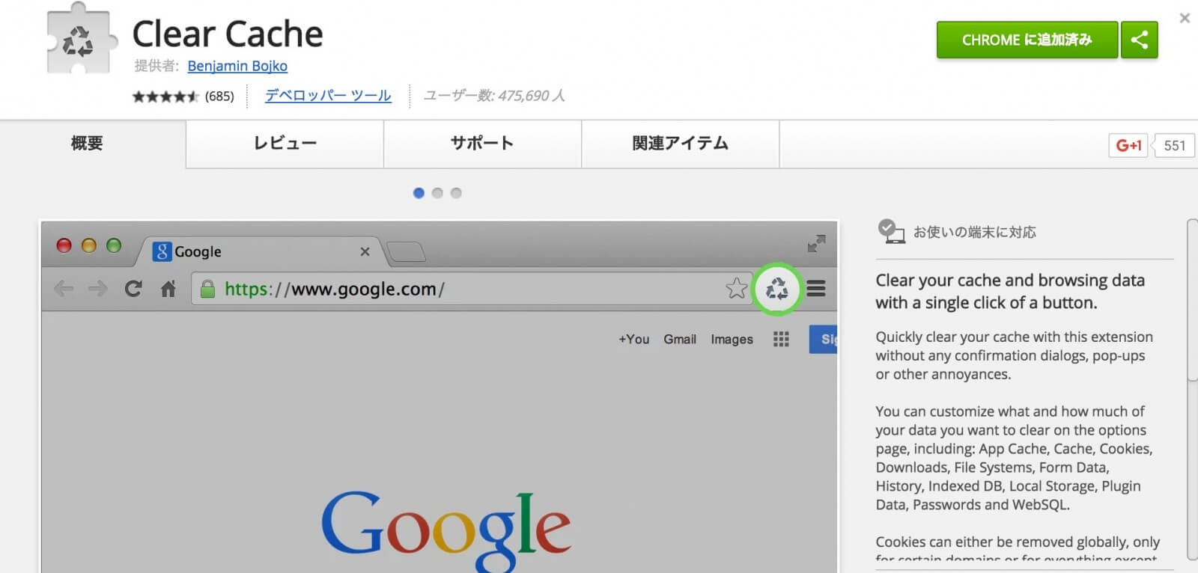Close the extension detail overlay
This screenshot has width=1198, height=573.
[1185, 18]
